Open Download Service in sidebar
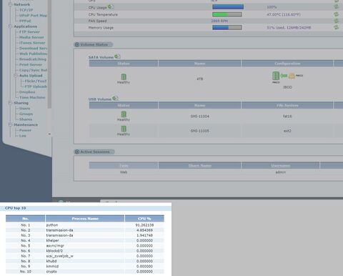This screenshot has width=343, height=276. (33, 49)
